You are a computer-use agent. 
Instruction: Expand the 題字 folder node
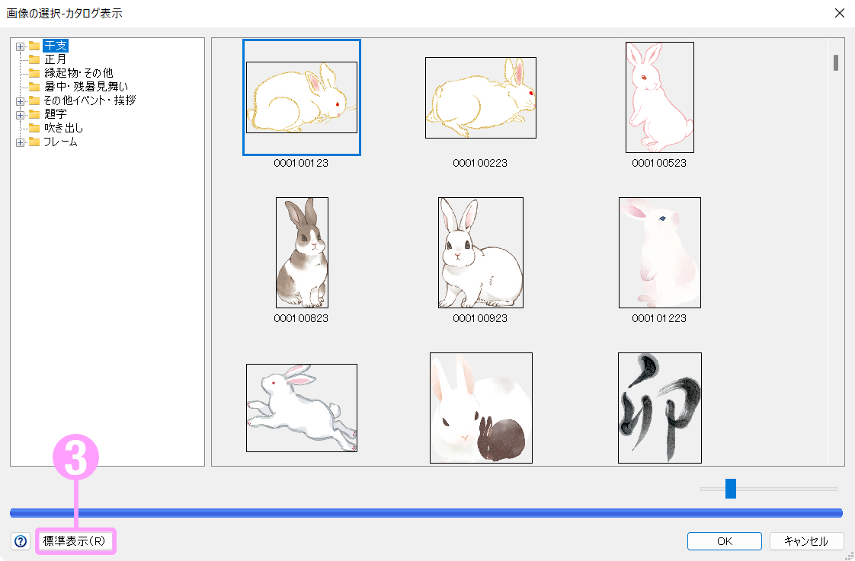(x=20, y=114)
